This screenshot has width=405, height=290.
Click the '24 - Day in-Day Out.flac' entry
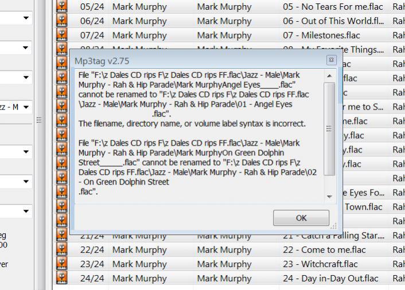click(330, 279)
